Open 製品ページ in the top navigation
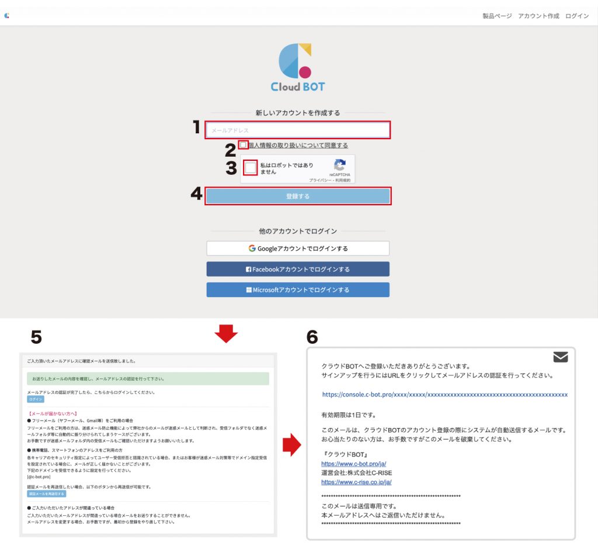The height and width of the screenshot is (552, 598). (x=497, y=16)
